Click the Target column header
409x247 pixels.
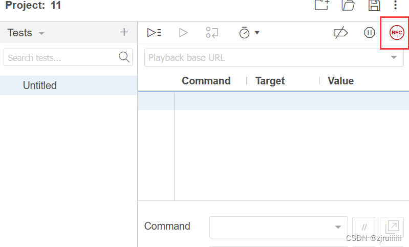(x=270, y=81)
